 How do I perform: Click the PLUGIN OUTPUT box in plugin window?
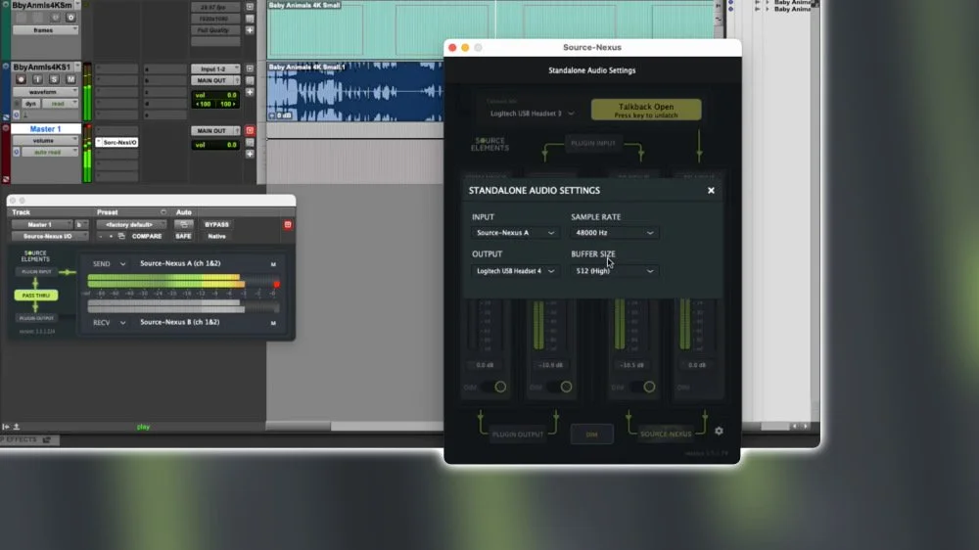pos(36,318)
